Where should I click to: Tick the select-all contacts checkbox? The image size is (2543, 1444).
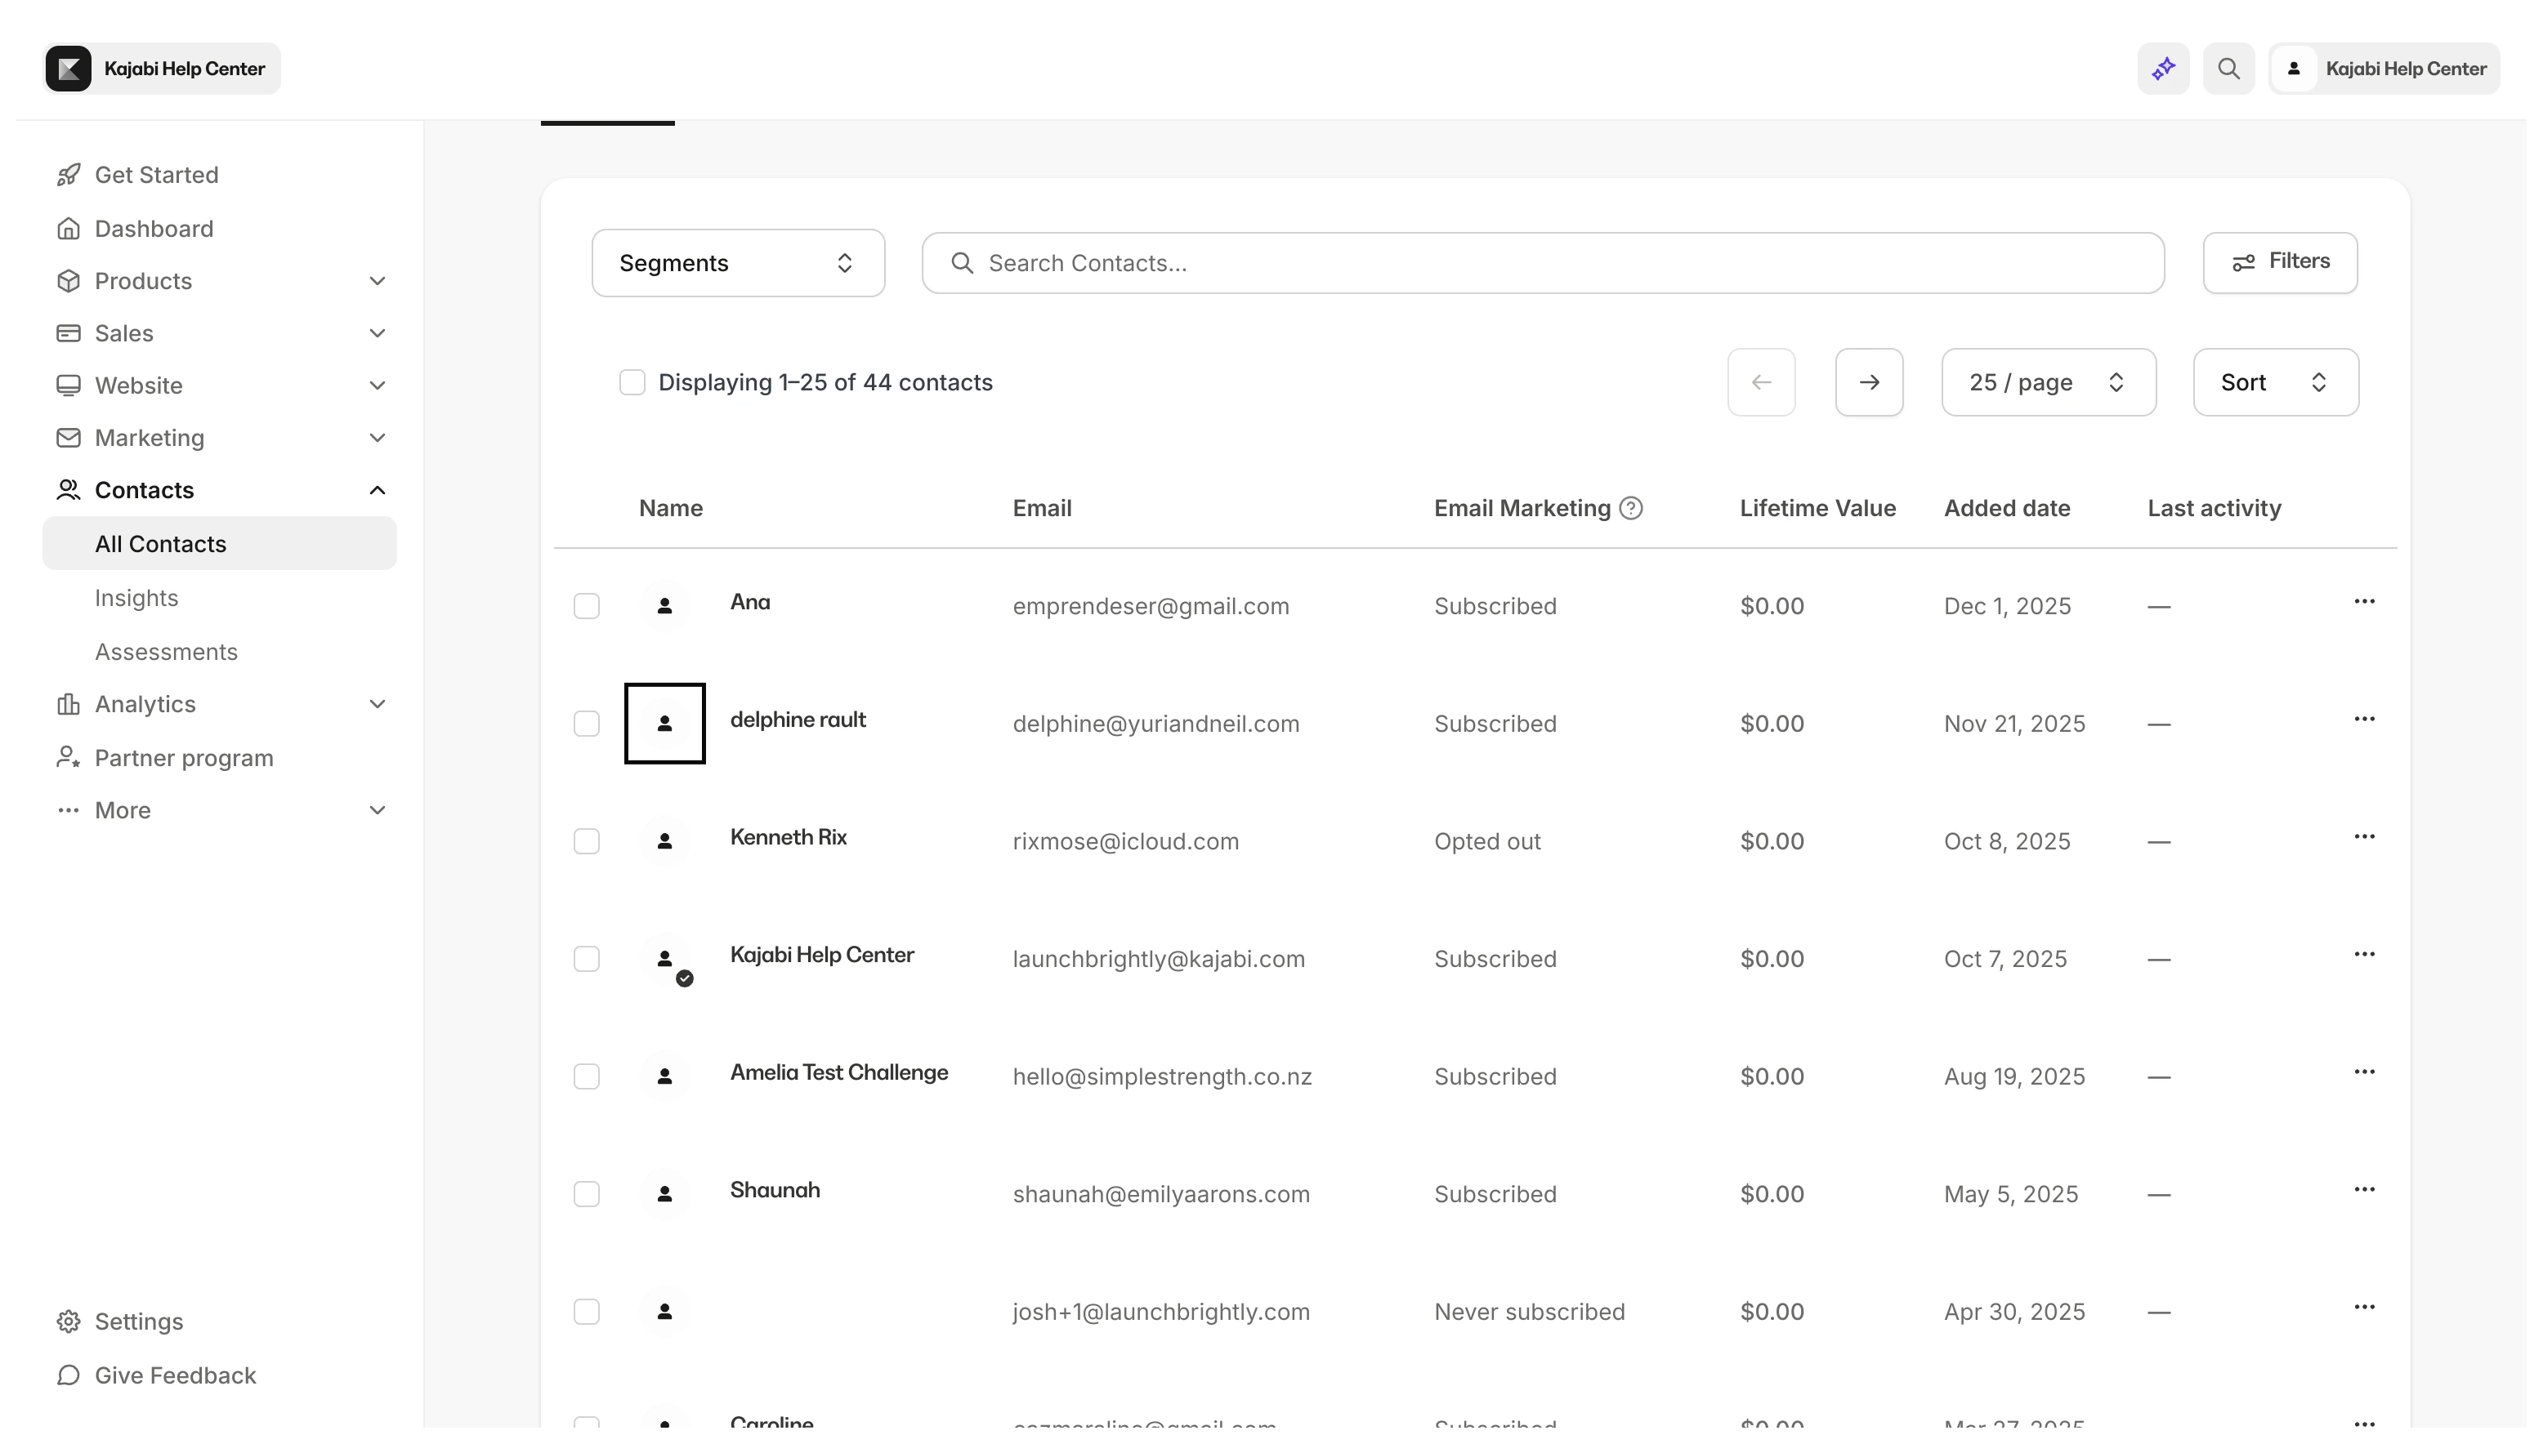(632, 382)
